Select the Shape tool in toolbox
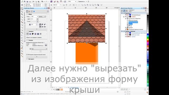Image resolution: width=169 pixels, height=95 pixels. point(22,12)
